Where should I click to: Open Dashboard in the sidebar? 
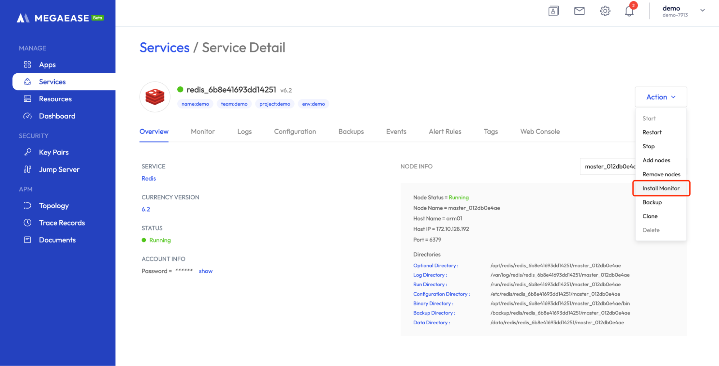point(57,116)
